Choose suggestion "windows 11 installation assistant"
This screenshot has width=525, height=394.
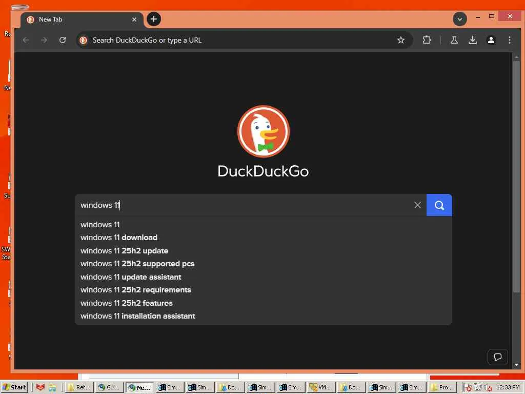pos(264,316)
